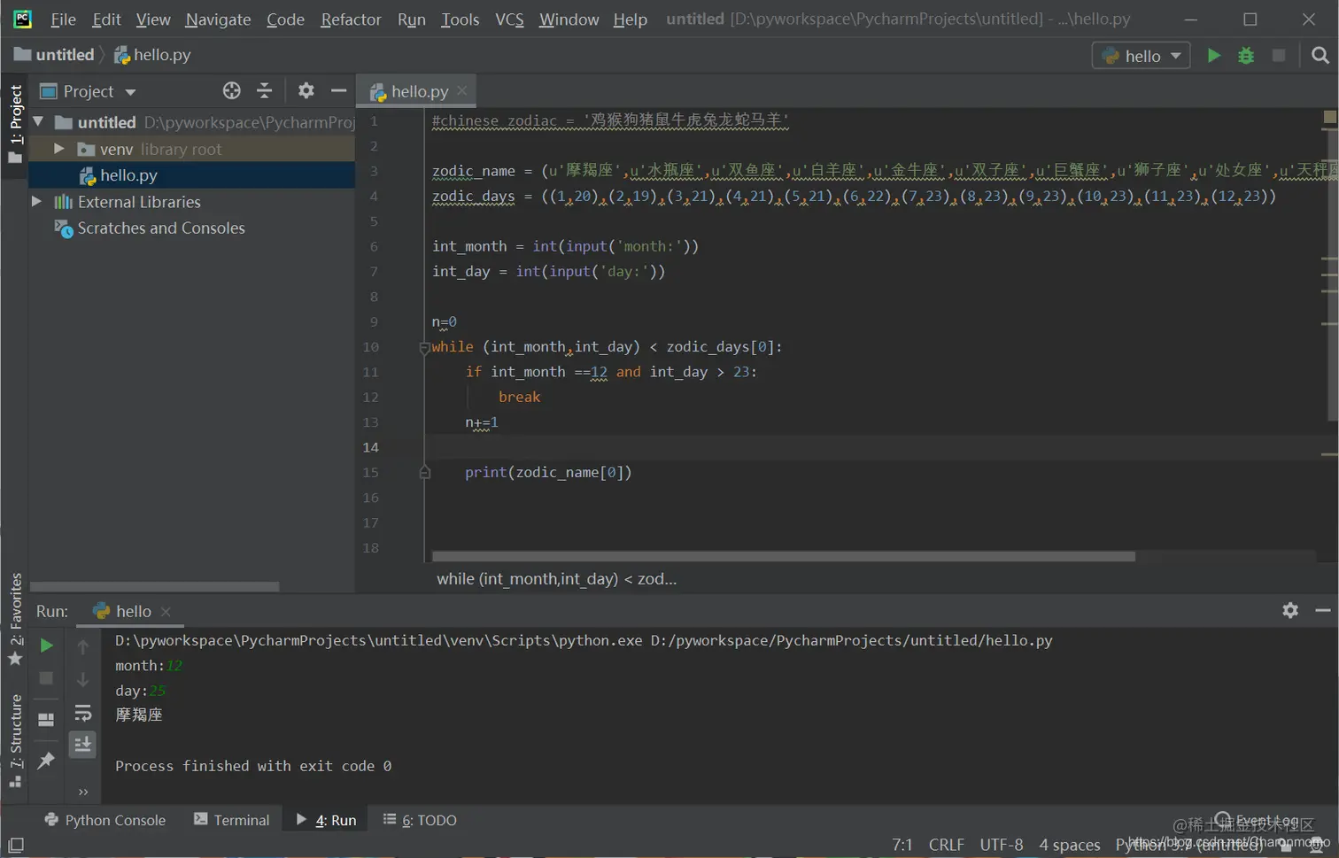Stop the process in Run panel
The image size is (1339, 858).
(46, 678)
